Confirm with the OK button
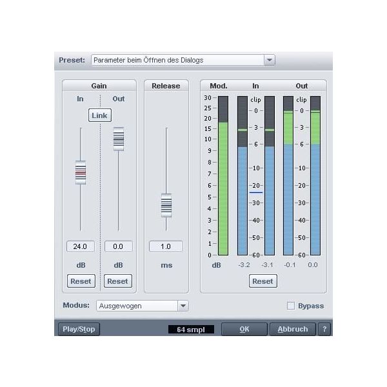The height and width of the screenshot is (387, 387). pyautogui.click(x=244, y=329)
